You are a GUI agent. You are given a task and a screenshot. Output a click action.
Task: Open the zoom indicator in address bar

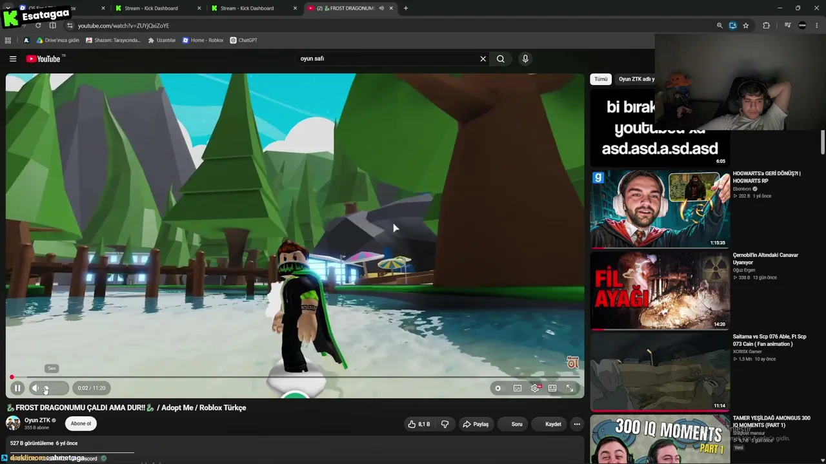click(x=720, y=26)
